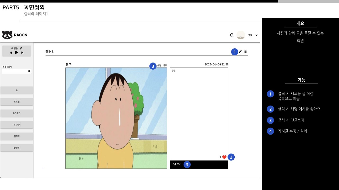Click the 2023-06-04 22:51 timestamp
This screenshot has width=339, height=190.
(x=216, y=64)
